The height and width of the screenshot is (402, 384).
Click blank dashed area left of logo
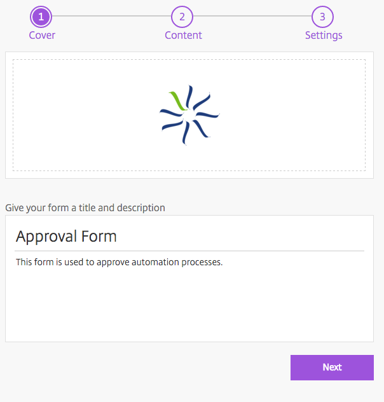point(83,115)
